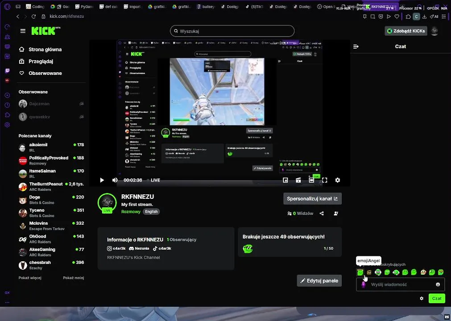This screenshot has width=451, height=321.
Task: Focus the Wyszukaj search field
Action: (232, 31)
